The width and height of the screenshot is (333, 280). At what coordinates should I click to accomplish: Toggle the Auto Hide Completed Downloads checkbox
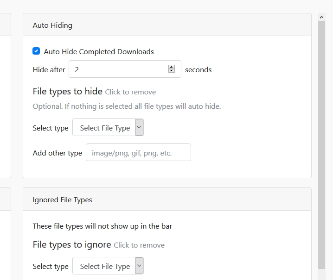[36, 51]
